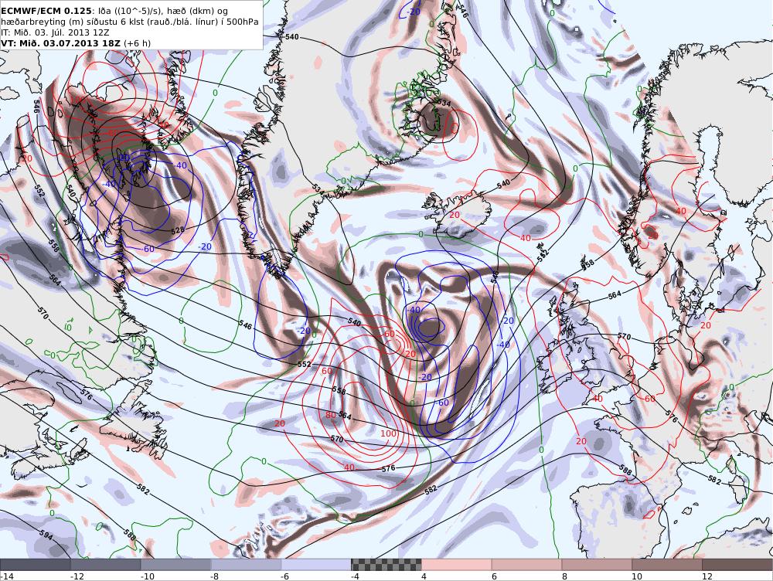This screenshot has width=773, height=581.
Task: Click the "594" height contour label
Action: (x=46, y=535)
